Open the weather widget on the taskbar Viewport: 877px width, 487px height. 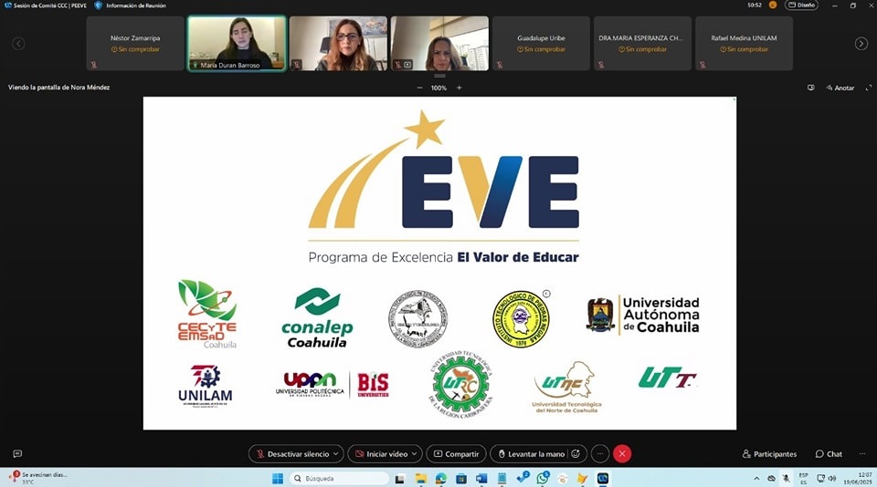tap(38, 478)
